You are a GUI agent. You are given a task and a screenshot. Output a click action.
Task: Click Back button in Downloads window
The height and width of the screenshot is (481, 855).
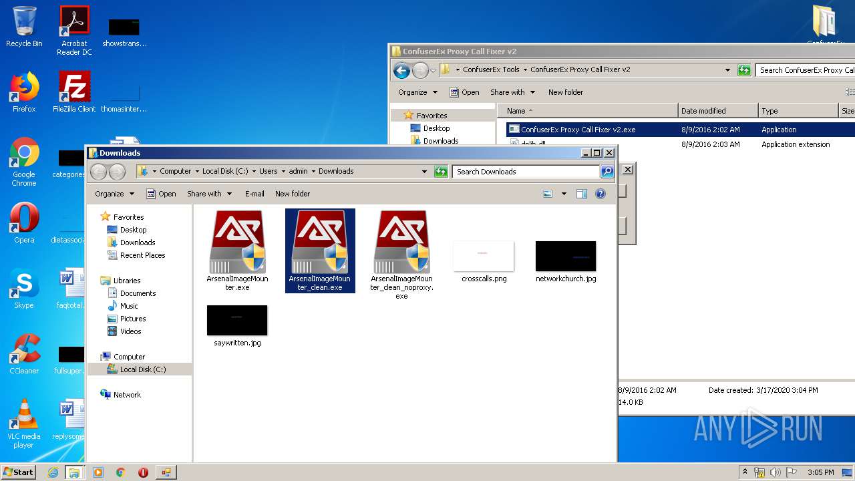point(99,172)
